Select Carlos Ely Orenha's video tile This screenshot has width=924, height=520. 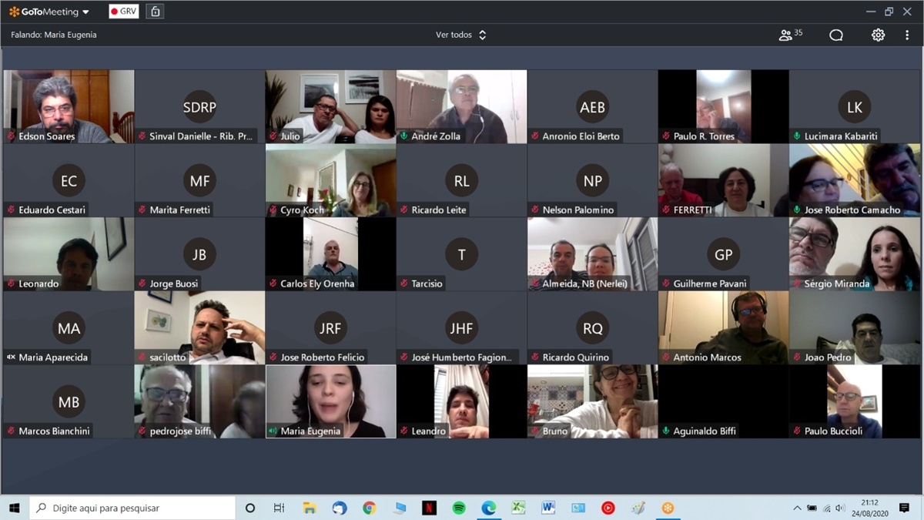331,254
